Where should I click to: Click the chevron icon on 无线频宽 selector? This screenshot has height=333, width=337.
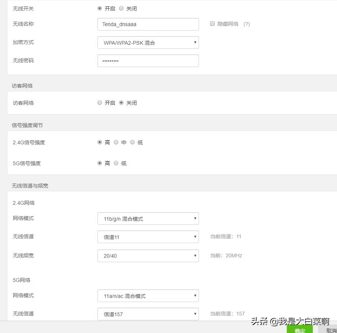pos(195,255)
